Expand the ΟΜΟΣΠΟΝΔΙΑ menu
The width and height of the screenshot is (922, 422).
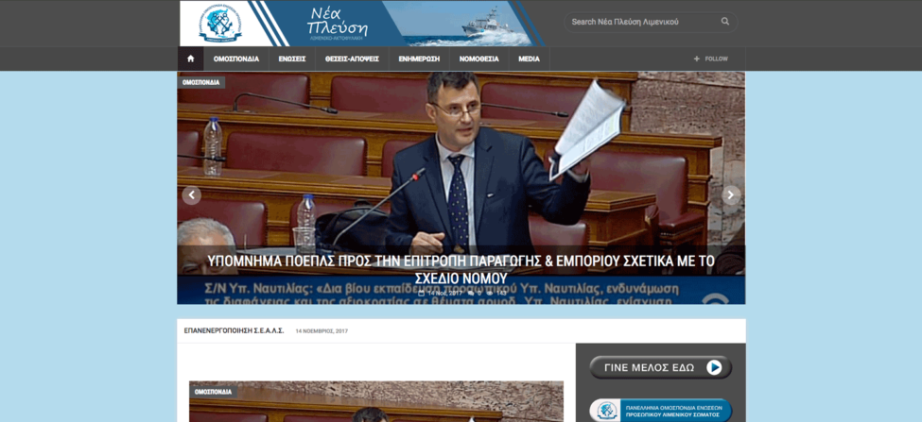click(x=235, y=59)
